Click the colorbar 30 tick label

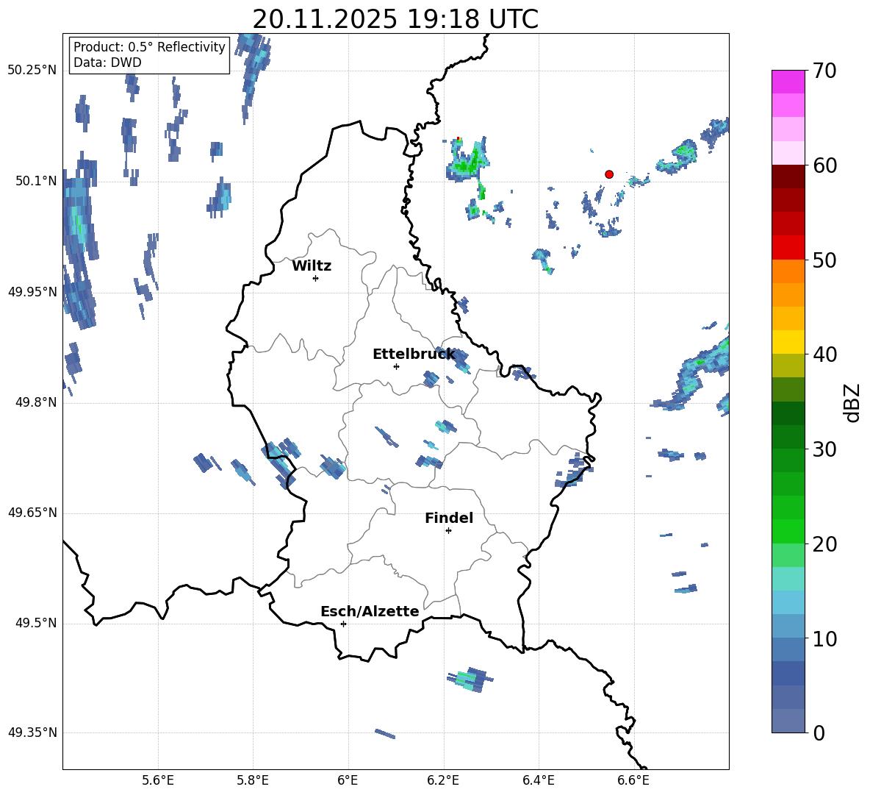(x=824, y=449)
